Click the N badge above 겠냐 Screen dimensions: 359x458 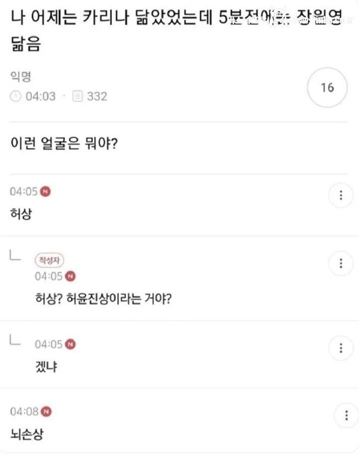(x=70, y=344)
